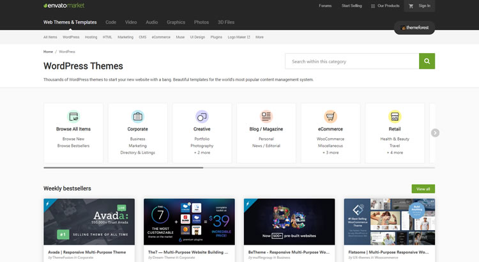Click the Start Selling link
This screenshot has width=479, height=262.
(352, 6)
